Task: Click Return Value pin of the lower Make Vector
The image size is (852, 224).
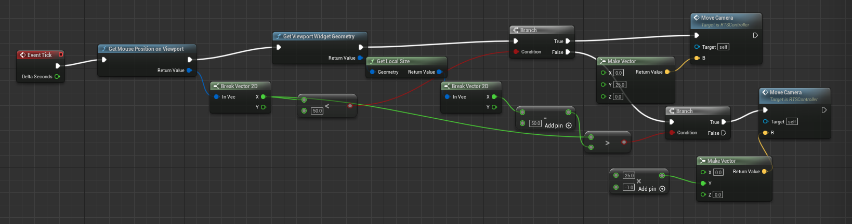Action: click(765, 172)
